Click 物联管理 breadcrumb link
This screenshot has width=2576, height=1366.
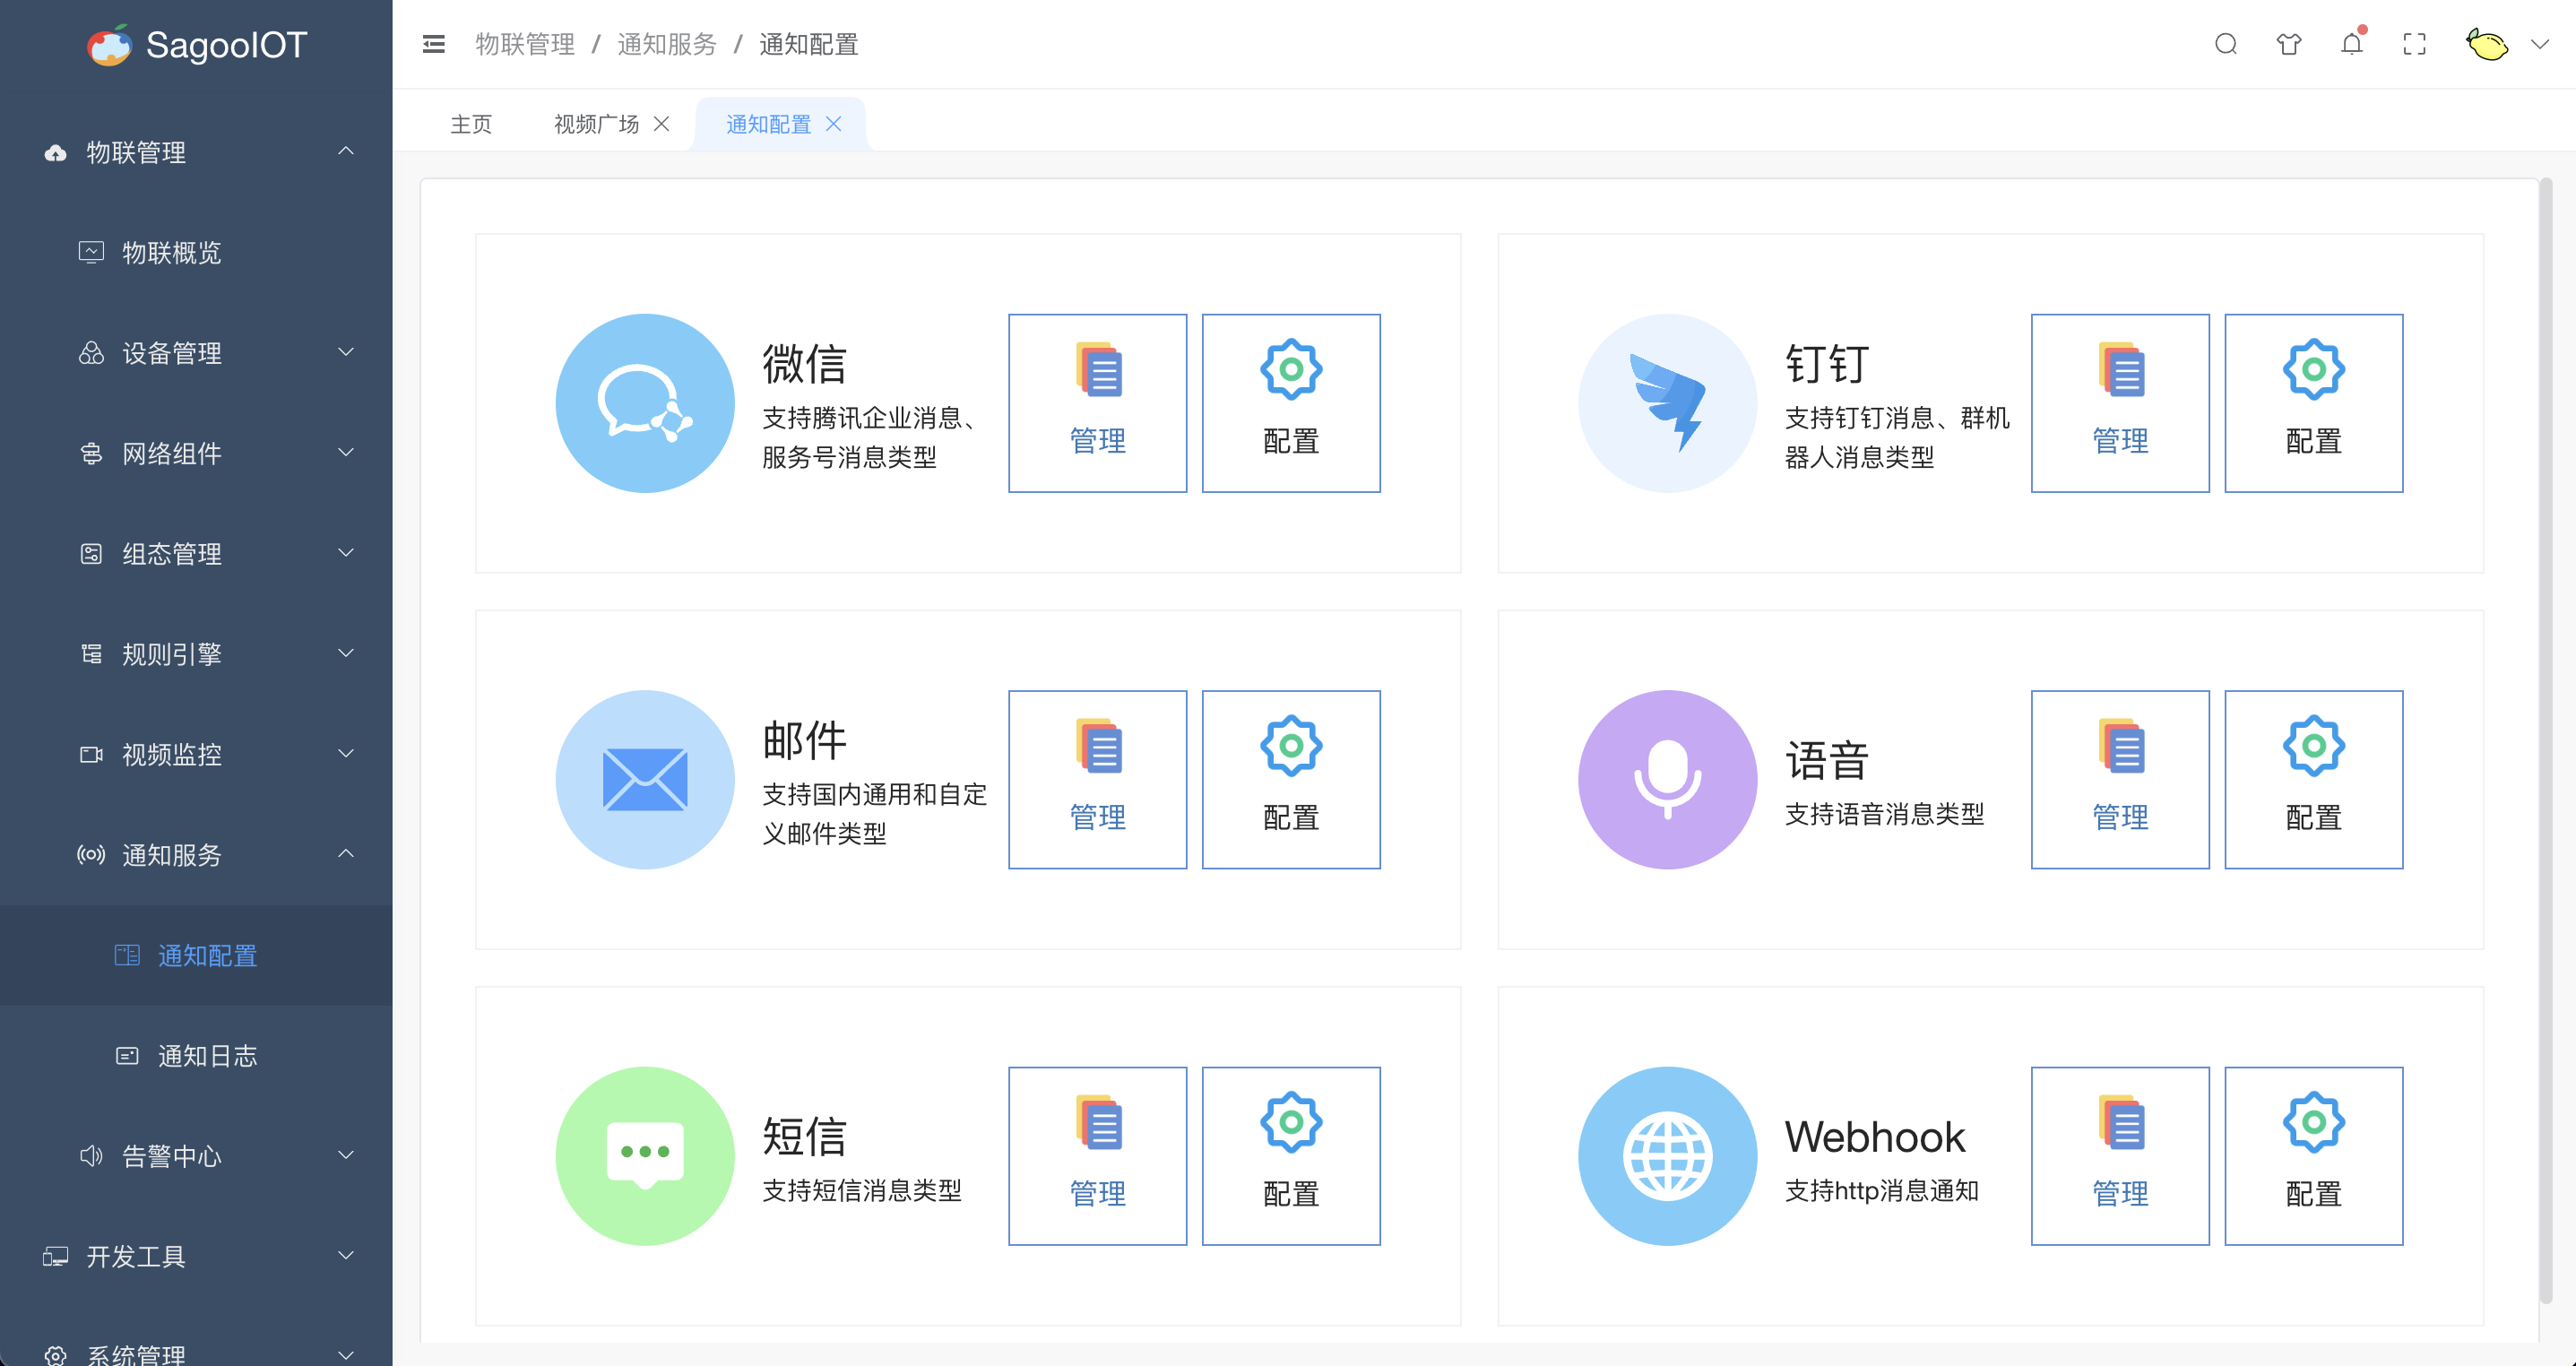525,44
